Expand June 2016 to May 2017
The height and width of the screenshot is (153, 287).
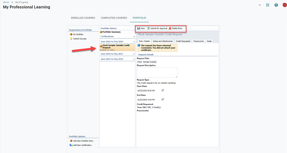coord(134,54)
